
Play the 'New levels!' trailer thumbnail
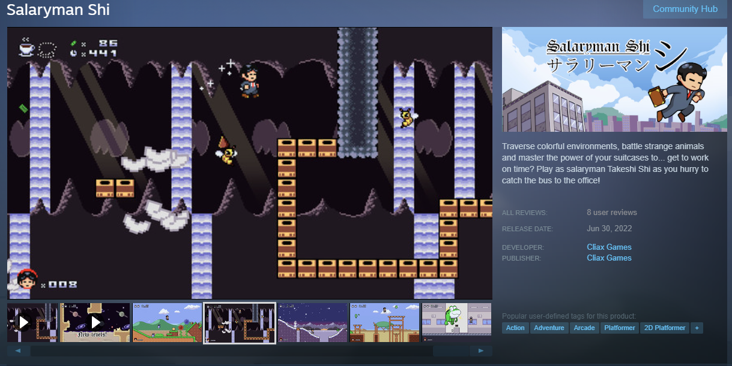95,322
